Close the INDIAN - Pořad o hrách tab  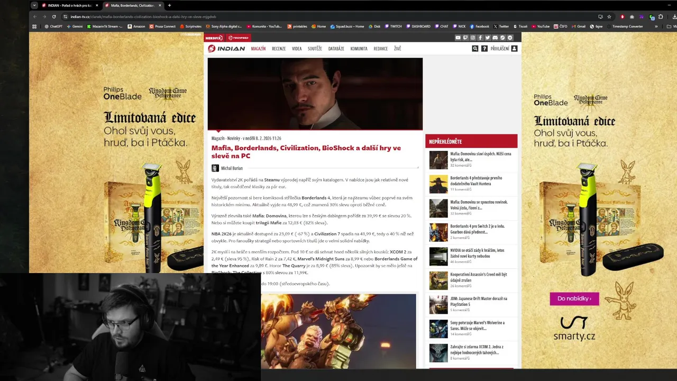97,5
